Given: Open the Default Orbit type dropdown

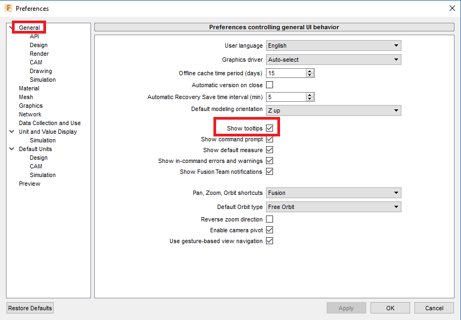Looking at the screenshot, I should click(333, 206).
